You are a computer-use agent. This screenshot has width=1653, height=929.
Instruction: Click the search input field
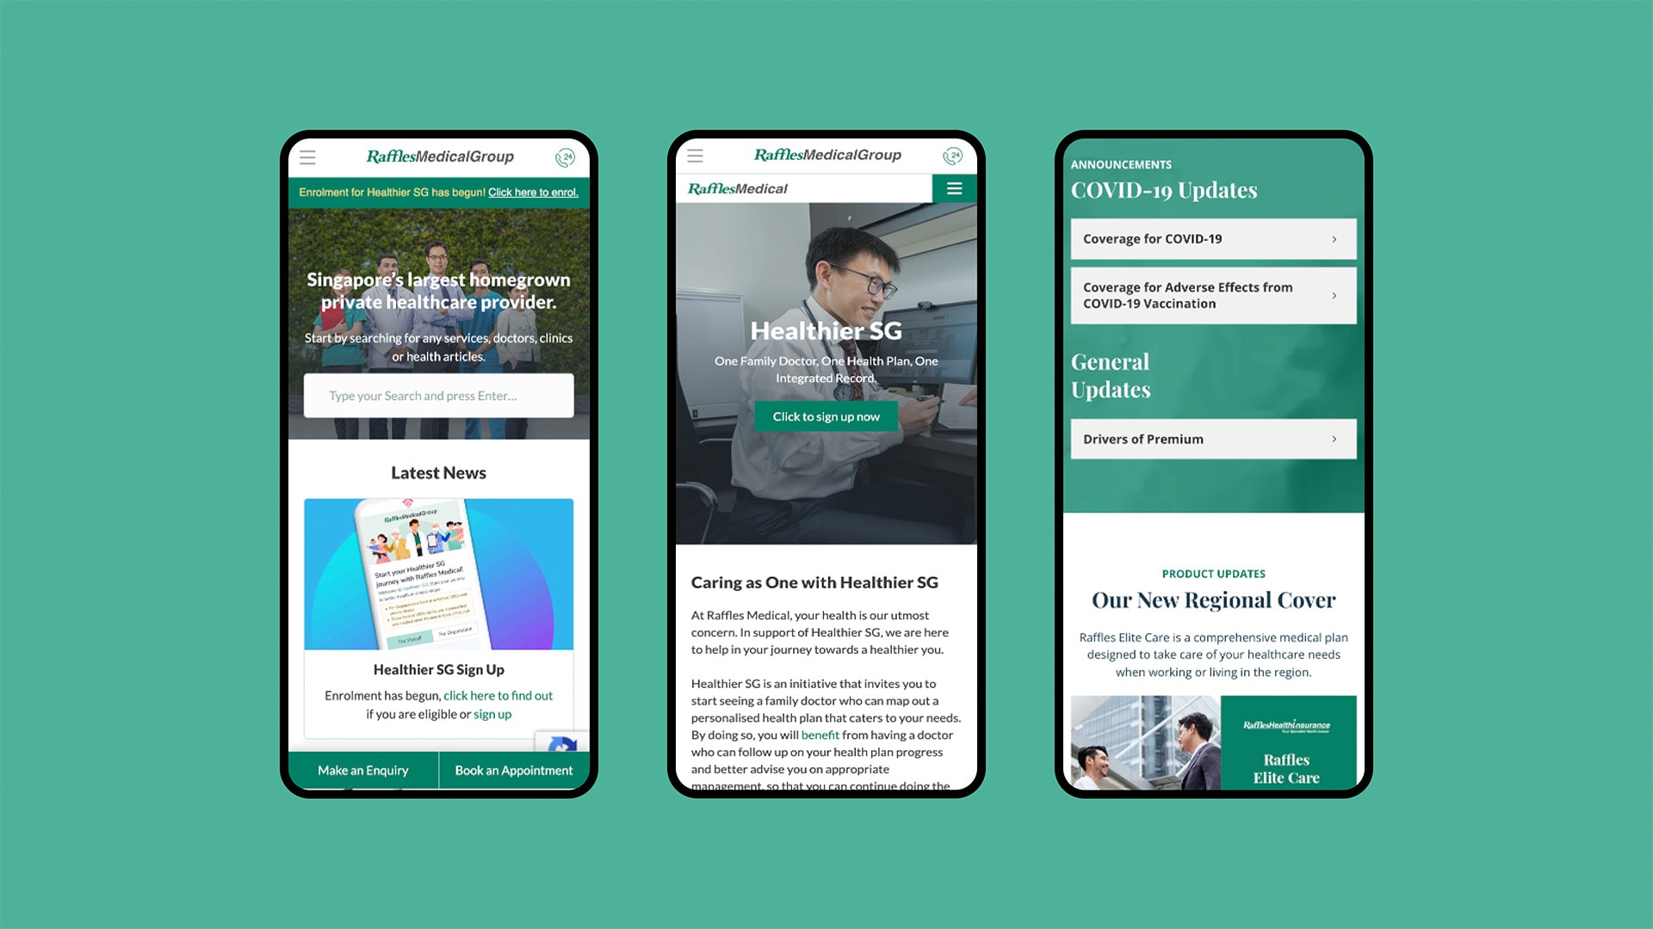click(438, 395)
